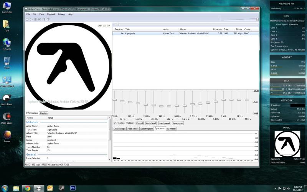Open Google Chrome from the taskbar

pos(27,188)
